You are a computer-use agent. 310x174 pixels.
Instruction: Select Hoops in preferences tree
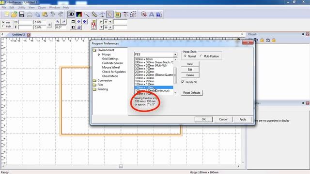click(107, 55)
